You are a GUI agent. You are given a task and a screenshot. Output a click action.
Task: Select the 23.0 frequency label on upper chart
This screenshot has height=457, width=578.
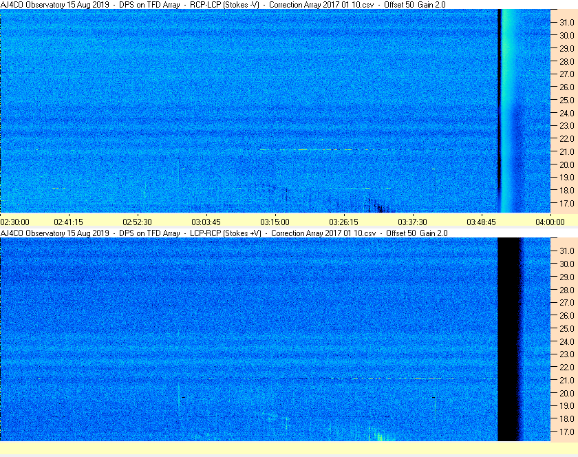(567, 126)
